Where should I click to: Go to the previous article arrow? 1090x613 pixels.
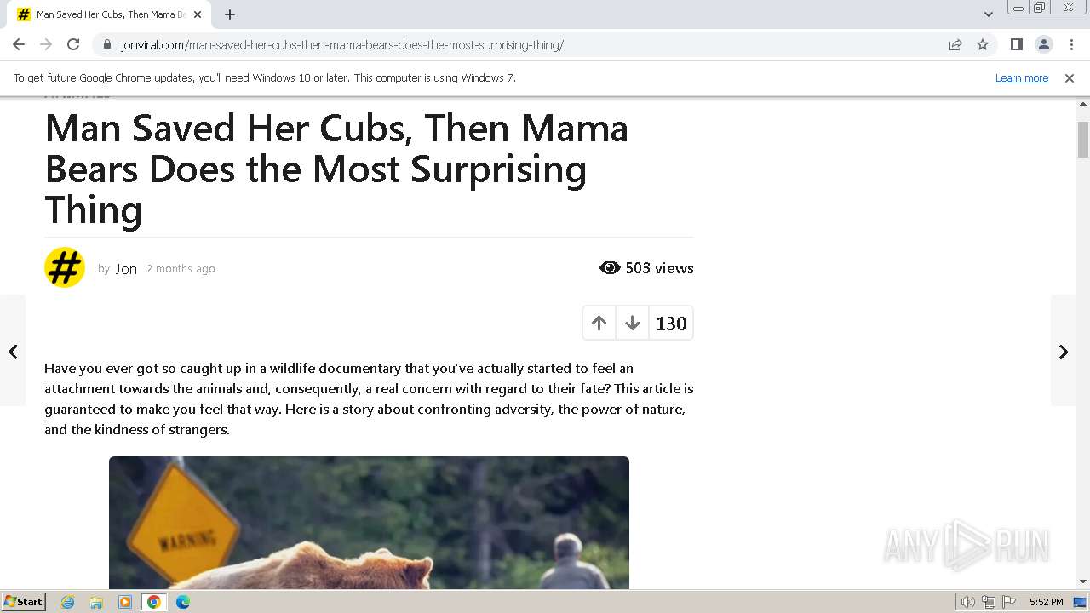tap(13, 351)
